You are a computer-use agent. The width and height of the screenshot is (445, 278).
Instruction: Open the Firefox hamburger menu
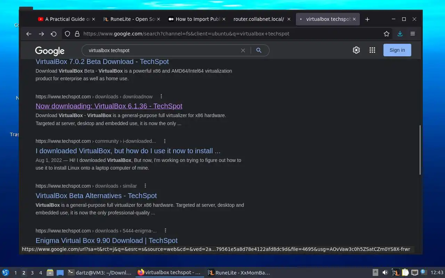(413, 34)
